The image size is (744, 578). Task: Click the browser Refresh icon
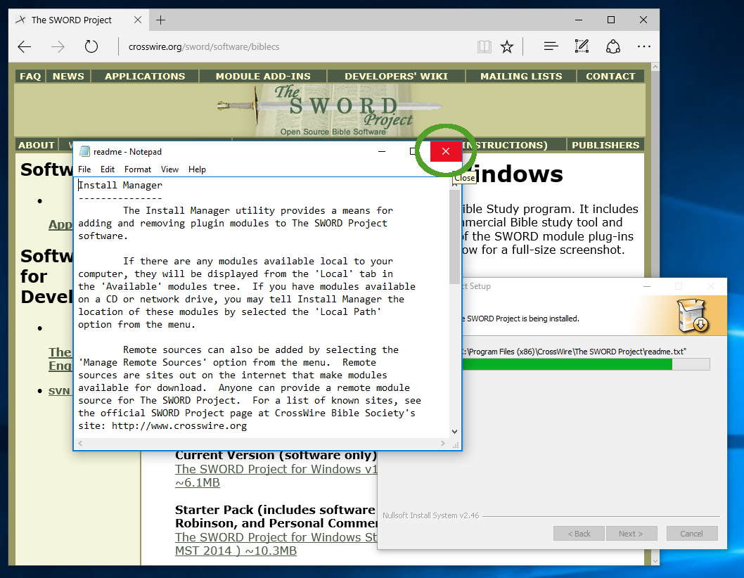tap(91, 47)
